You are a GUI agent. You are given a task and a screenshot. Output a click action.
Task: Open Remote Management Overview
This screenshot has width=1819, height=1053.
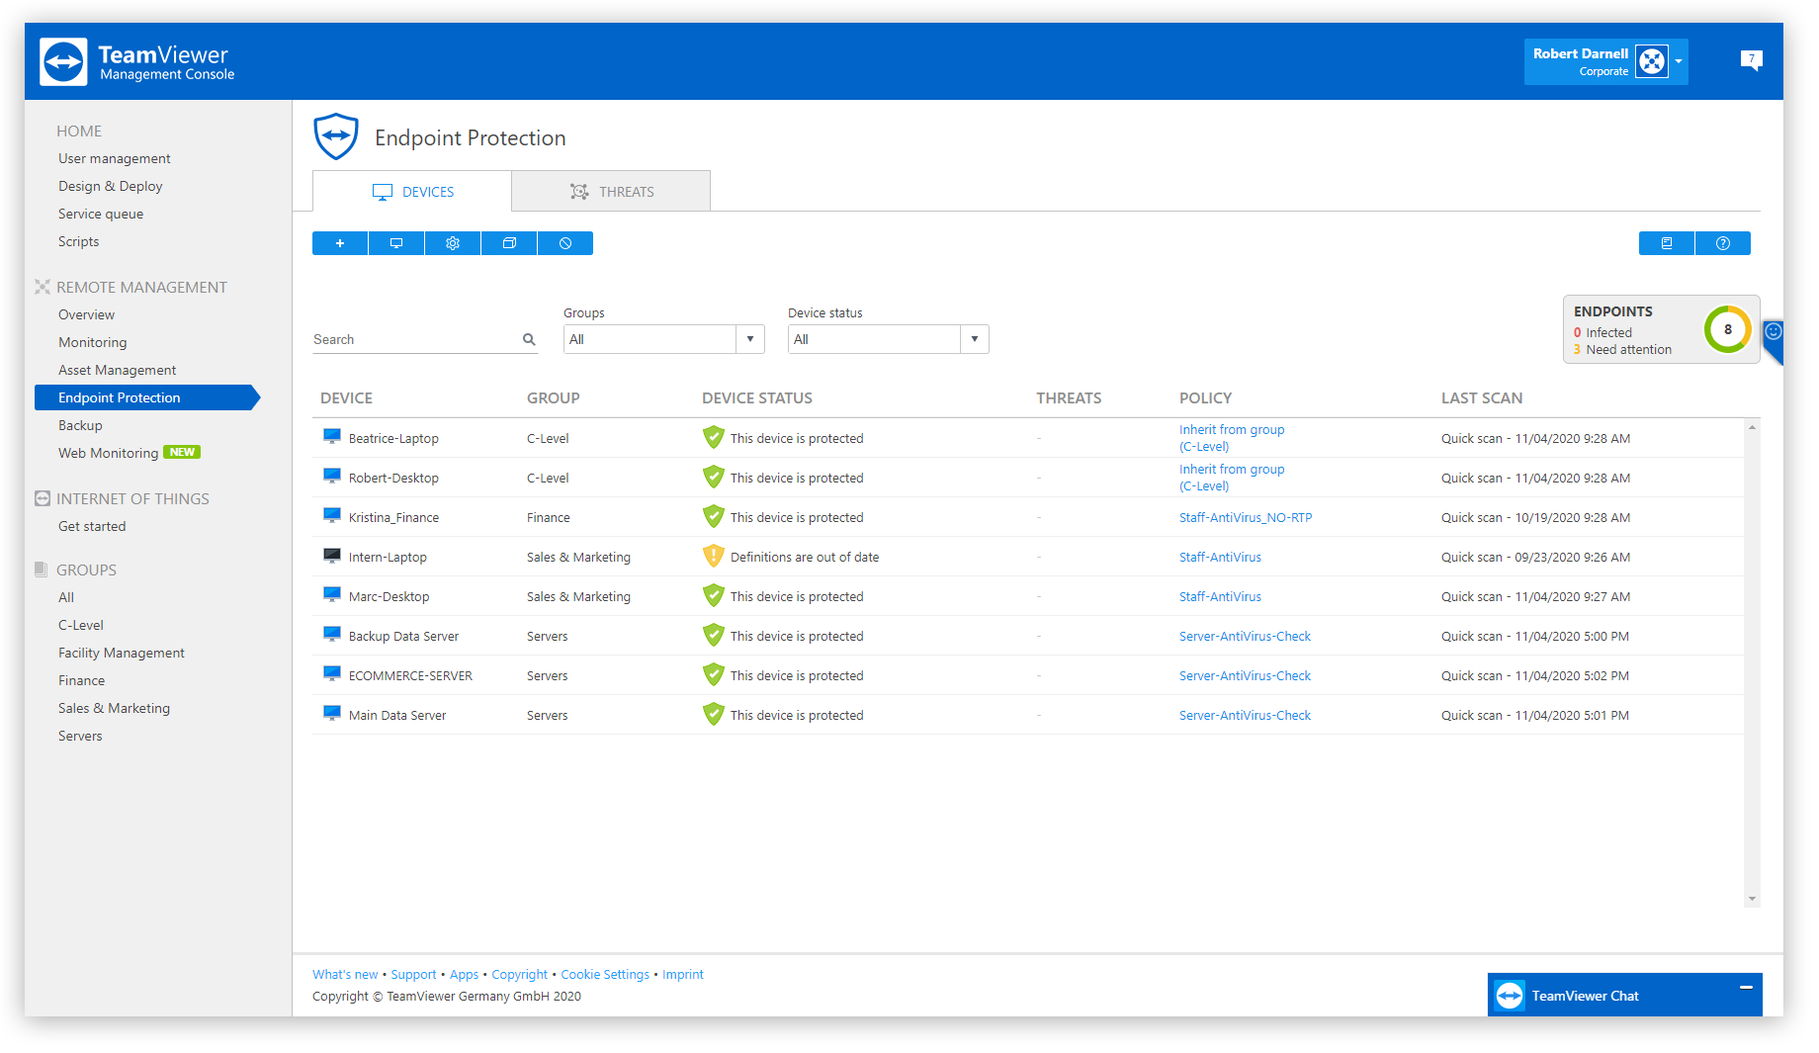(x=86, y=314)
